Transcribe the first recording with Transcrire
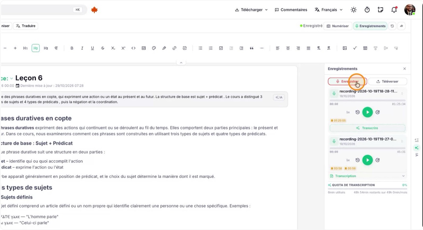The width and height of the screenshot is (423, 230). click(367, 128)
